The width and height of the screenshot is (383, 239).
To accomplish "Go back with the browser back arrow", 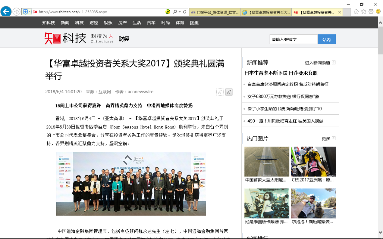I will [6, 12].
